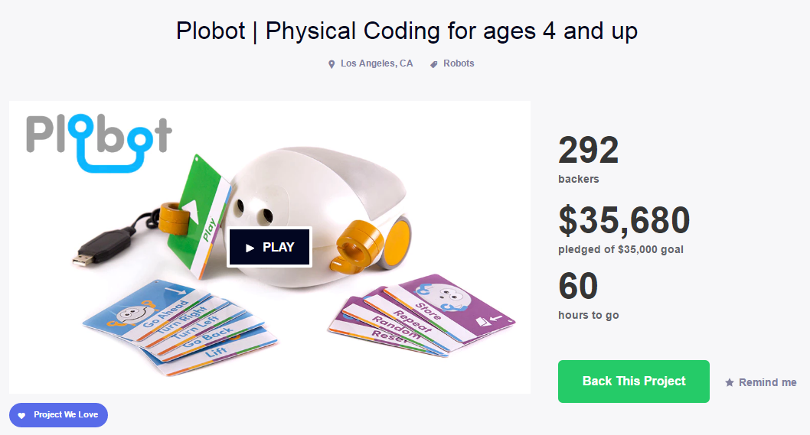Click the 292 backers count
This screenshot has height=435, width=810.
[588, 151]
